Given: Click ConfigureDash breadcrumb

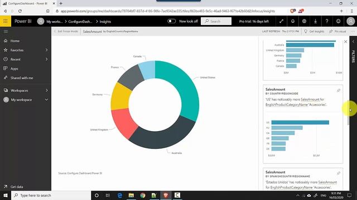Looking at the screenshot, I should pyautogui.click(x=80, y=22).
